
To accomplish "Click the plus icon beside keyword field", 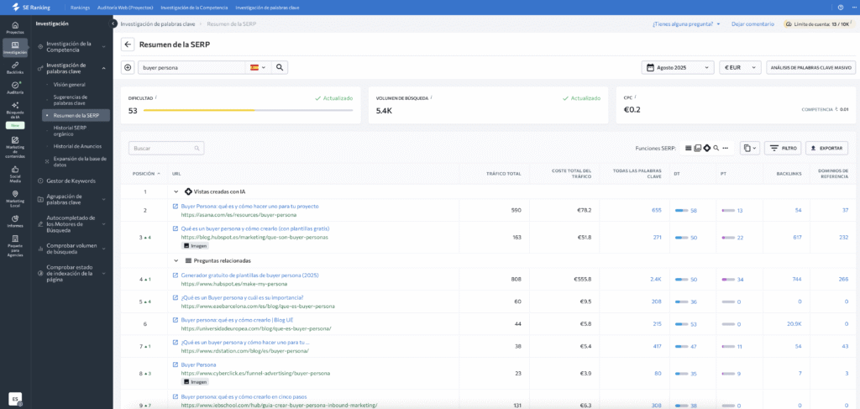I will (x=128, y=67).
